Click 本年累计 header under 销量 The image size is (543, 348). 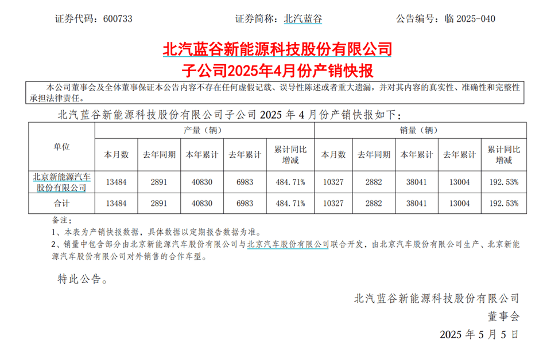417,155
